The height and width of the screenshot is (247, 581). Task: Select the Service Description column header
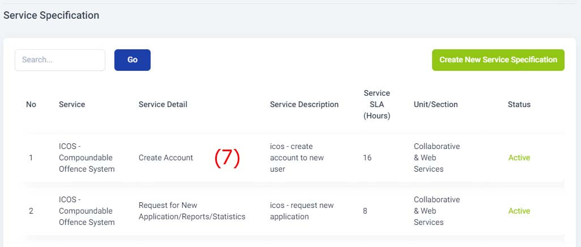[304, 105]
